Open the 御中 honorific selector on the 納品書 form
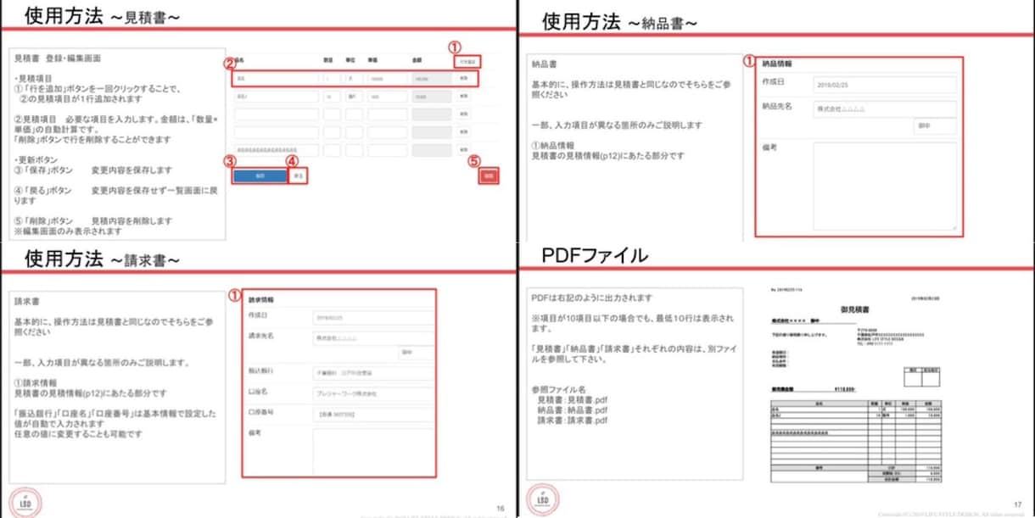1035x518 pixels. (x=935, y=126)
